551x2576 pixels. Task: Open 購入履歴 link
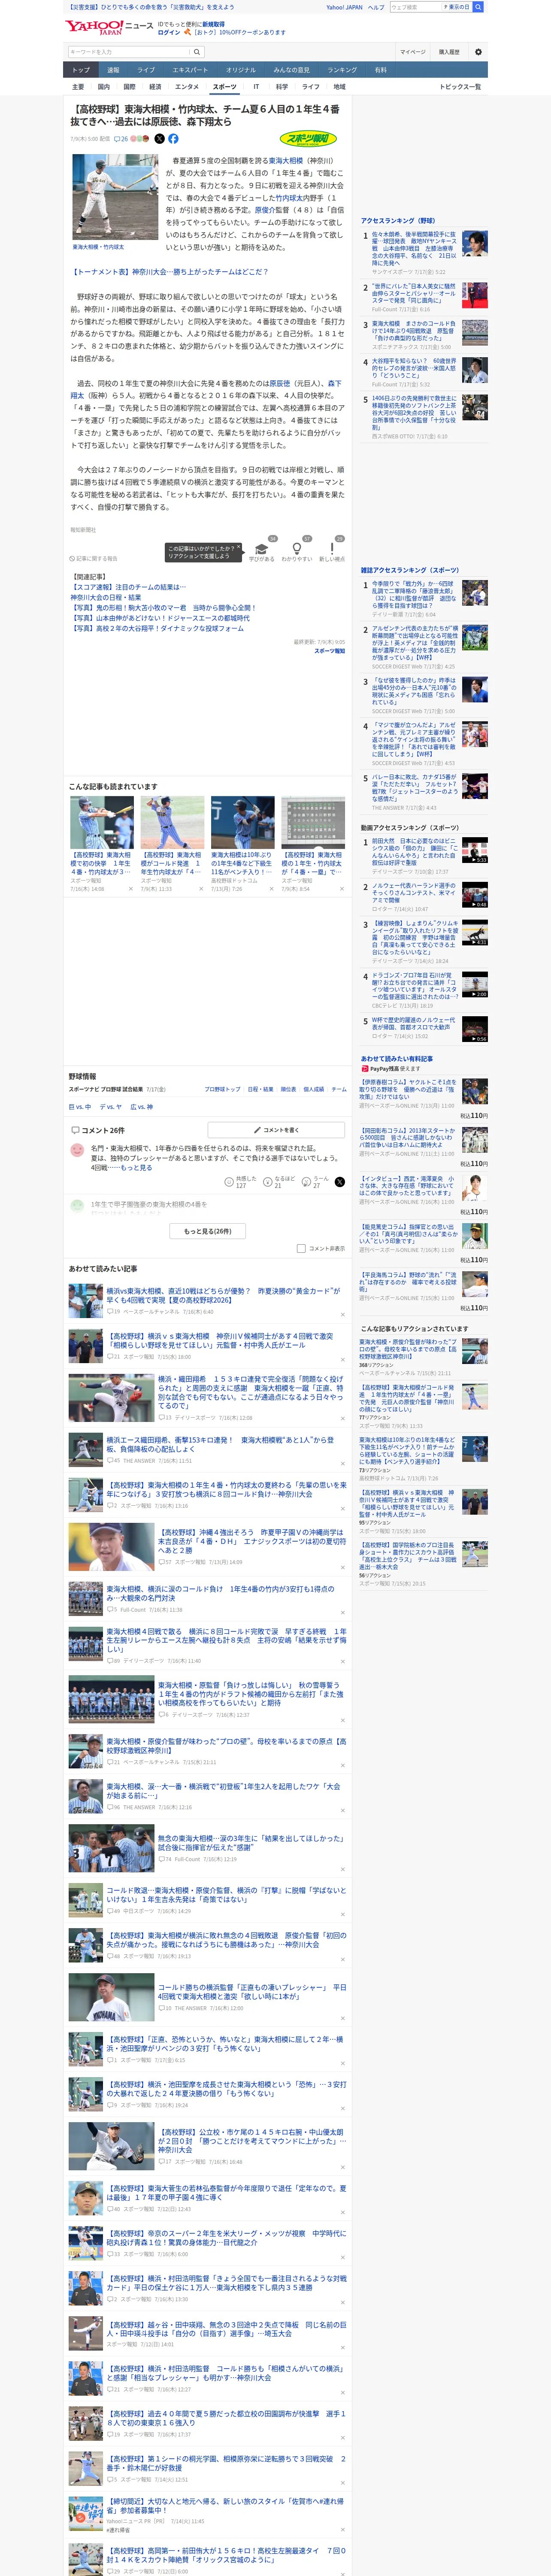tap(449, 52)
